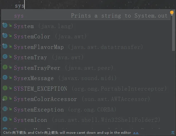The image size is (176, 136).
Task: Select the sys live template suggestion
Action: tap(86, 16)
